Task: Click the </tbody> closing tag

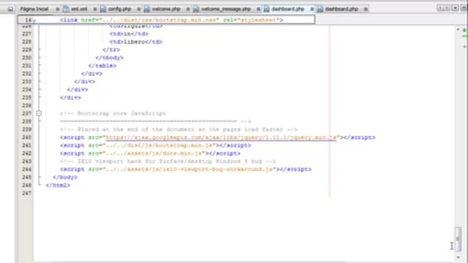Action: [x=110, y=58]
